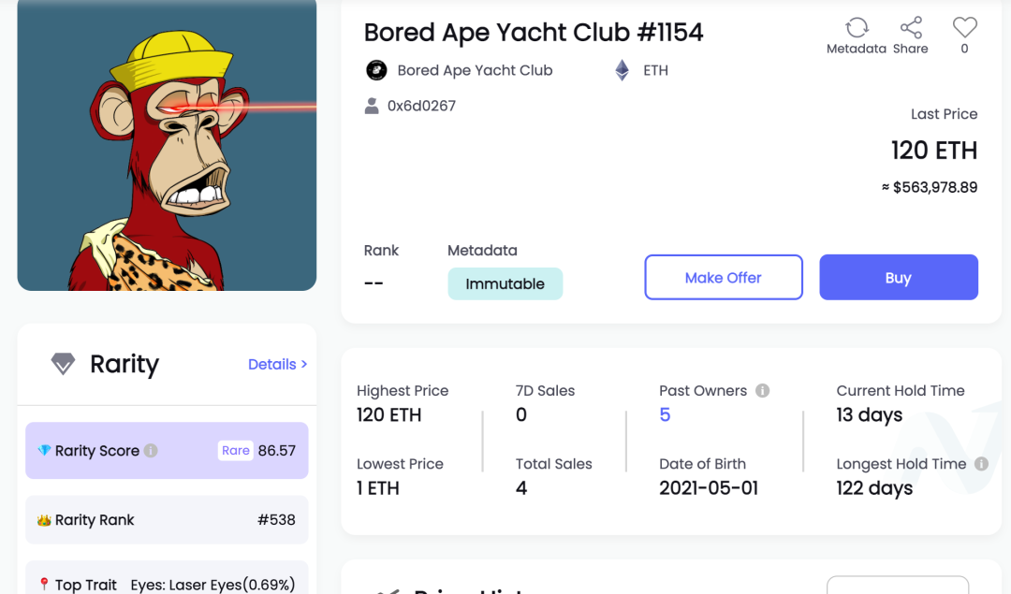Select the Rarity Rank row
This screenshot has width=1011, height=594.
167,520
